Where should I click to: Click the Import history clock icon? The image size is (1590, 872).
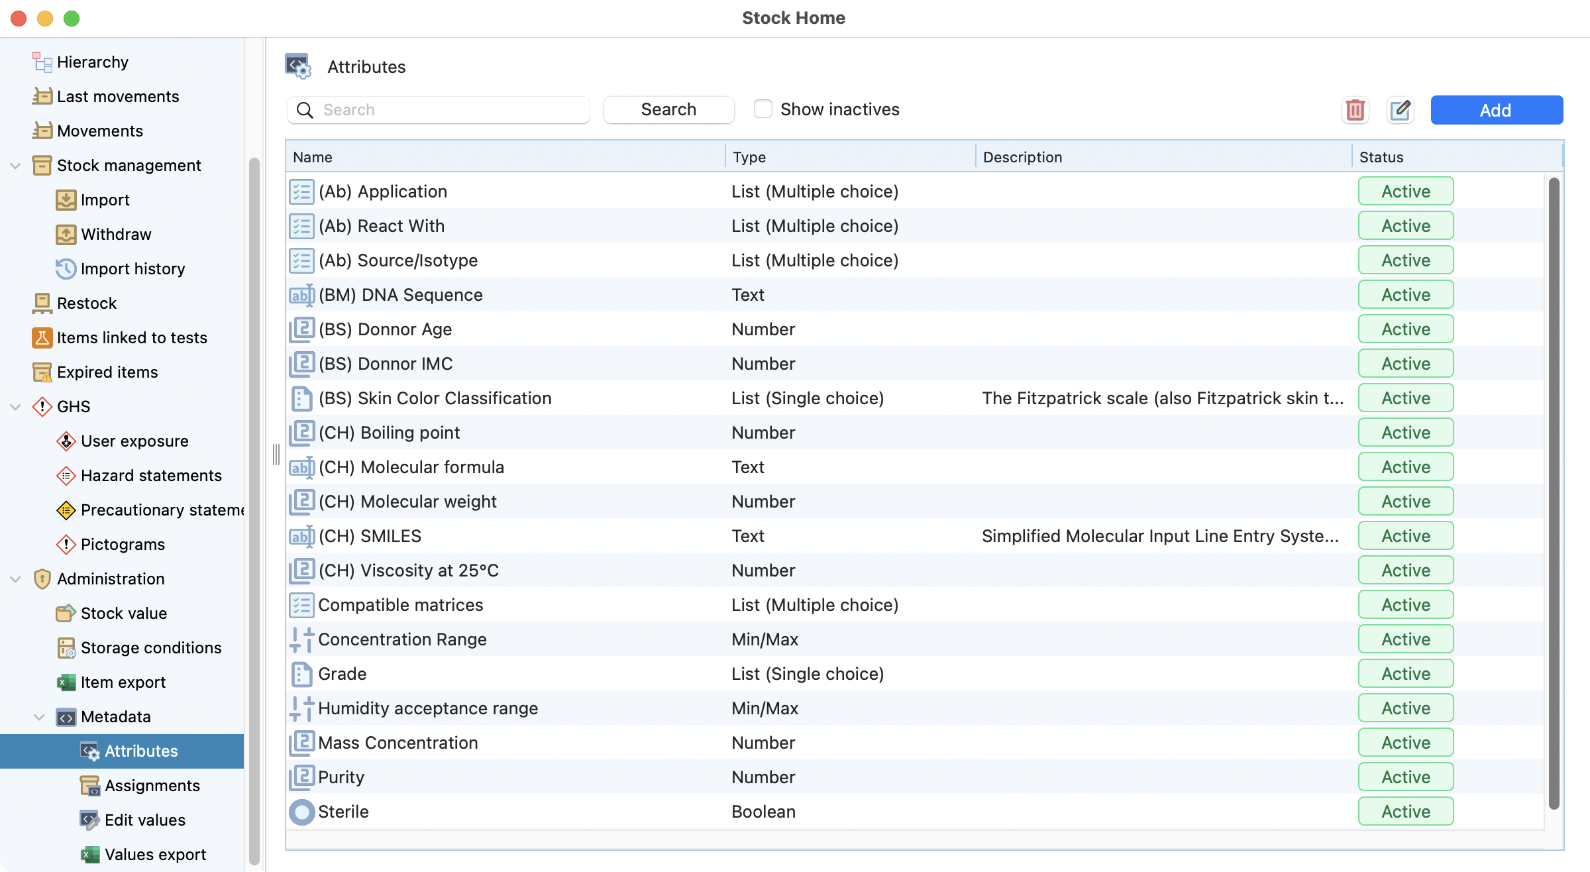(x=66, y=268)
